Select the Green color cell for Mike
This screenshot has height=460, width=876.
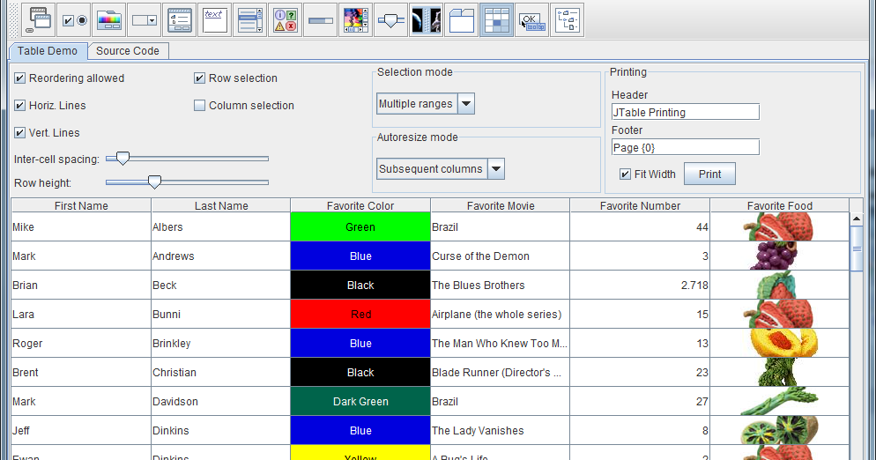click(x=360, y=227)
